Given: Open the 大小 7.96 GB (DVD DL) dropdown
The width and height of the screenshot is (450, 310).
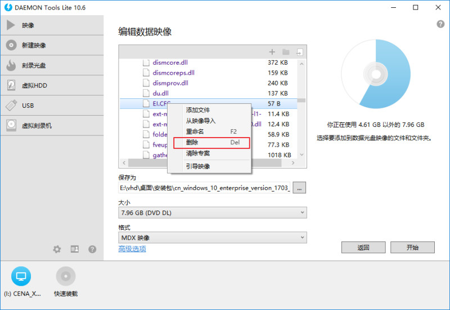Looking at the screenshot, I should coord(213,213).
